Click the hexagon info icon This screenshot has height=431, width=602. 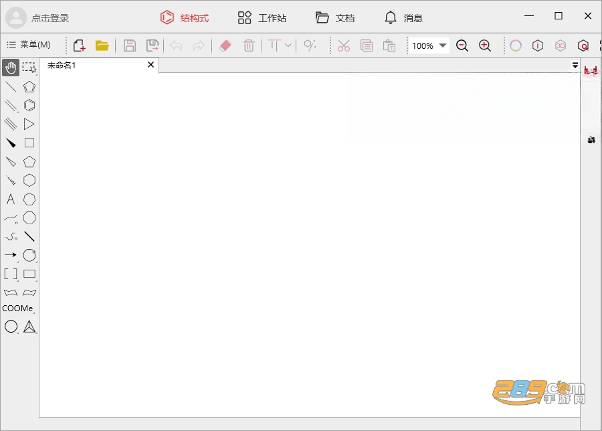coord(538,46)
